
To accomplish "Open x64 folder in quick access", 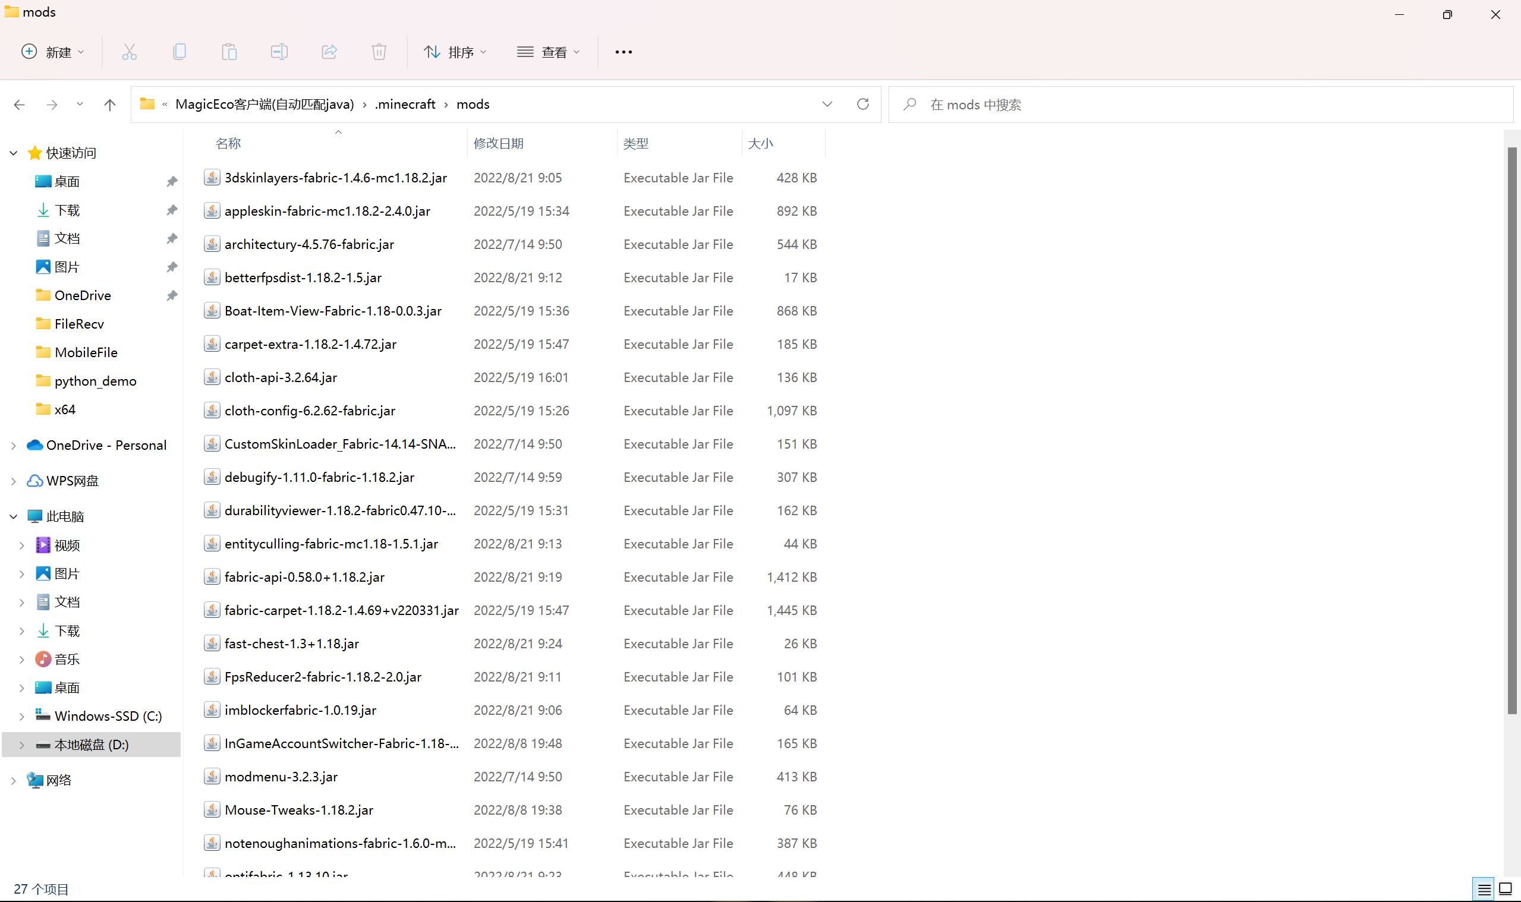I will [55, 409].
